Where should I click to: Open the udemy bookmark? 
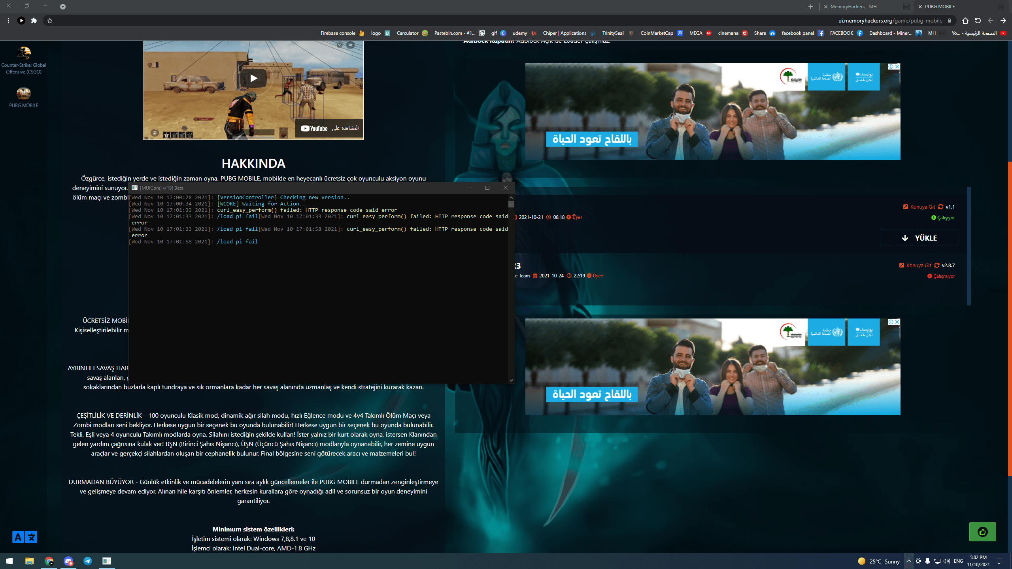pos(524,33)
